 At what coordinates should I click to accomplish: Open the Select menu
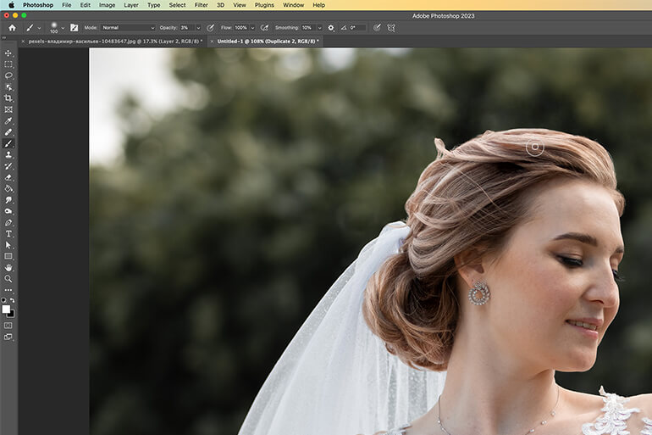[x=177, y=5]
